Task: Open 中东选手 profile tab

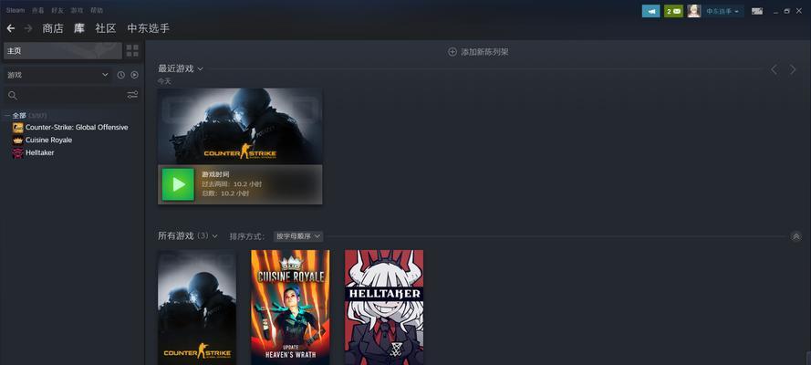Action: [x=149, y=28]
